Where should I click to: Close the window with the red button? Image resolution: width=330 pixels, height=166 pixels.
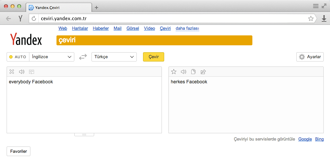pyautogui.click(x=6, y=6)
